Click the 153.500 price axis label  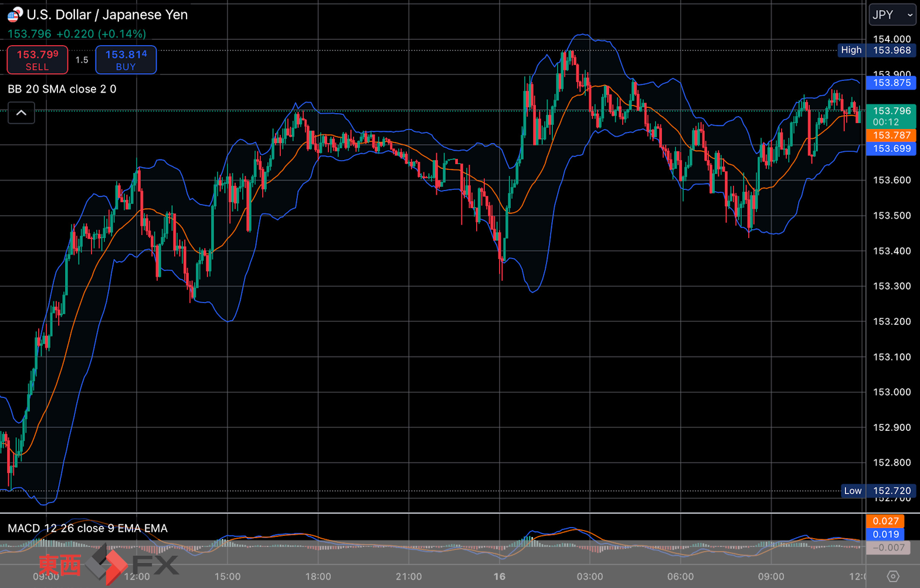pyautogui.click(x=892, y=216)
